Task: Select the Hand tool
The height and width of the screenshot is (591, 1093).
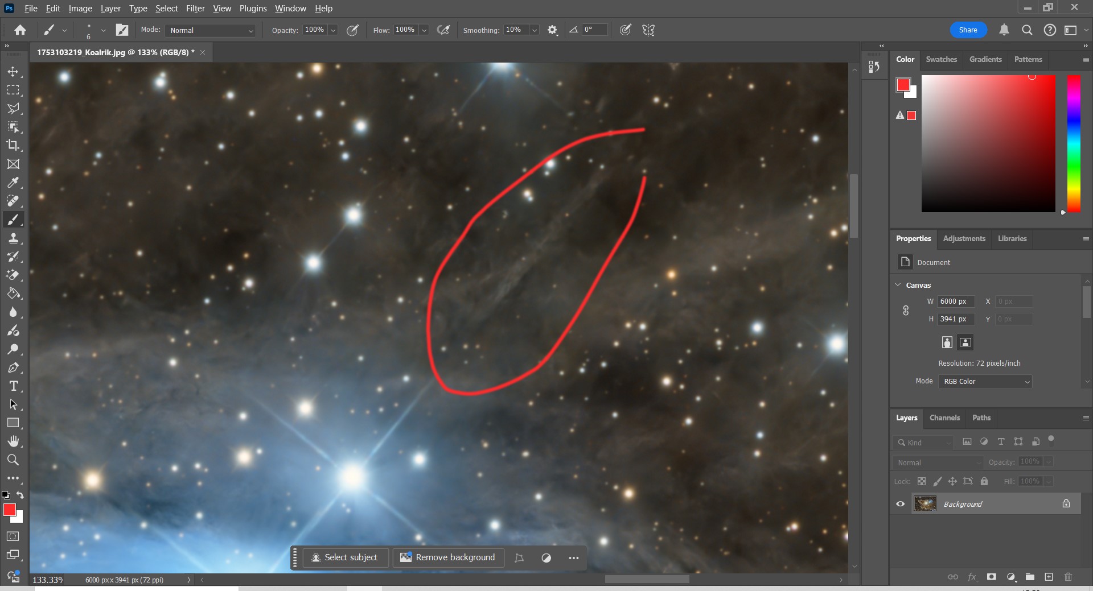Action: click(13, 441)
